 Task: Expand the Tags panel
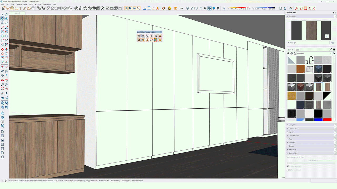coord(287,139)
